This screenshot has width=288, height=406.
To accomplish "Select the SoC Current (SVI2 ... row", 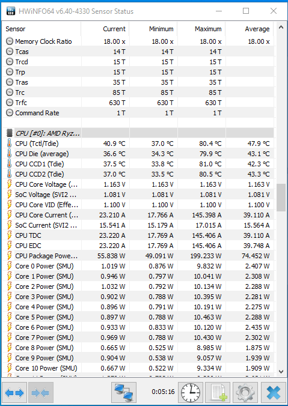I will (x=138, y=225).
